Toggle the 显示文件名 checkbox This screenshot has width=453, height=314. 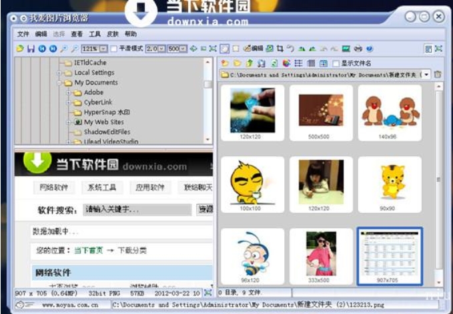[336, 63]
